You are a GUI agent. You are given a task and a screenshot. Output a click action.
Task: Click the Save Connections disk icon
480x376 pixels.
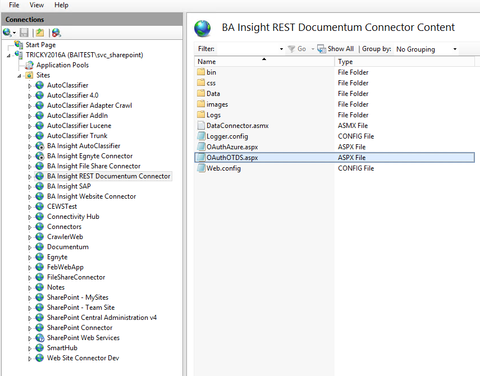pyautogui.click(x=24, y=33)
